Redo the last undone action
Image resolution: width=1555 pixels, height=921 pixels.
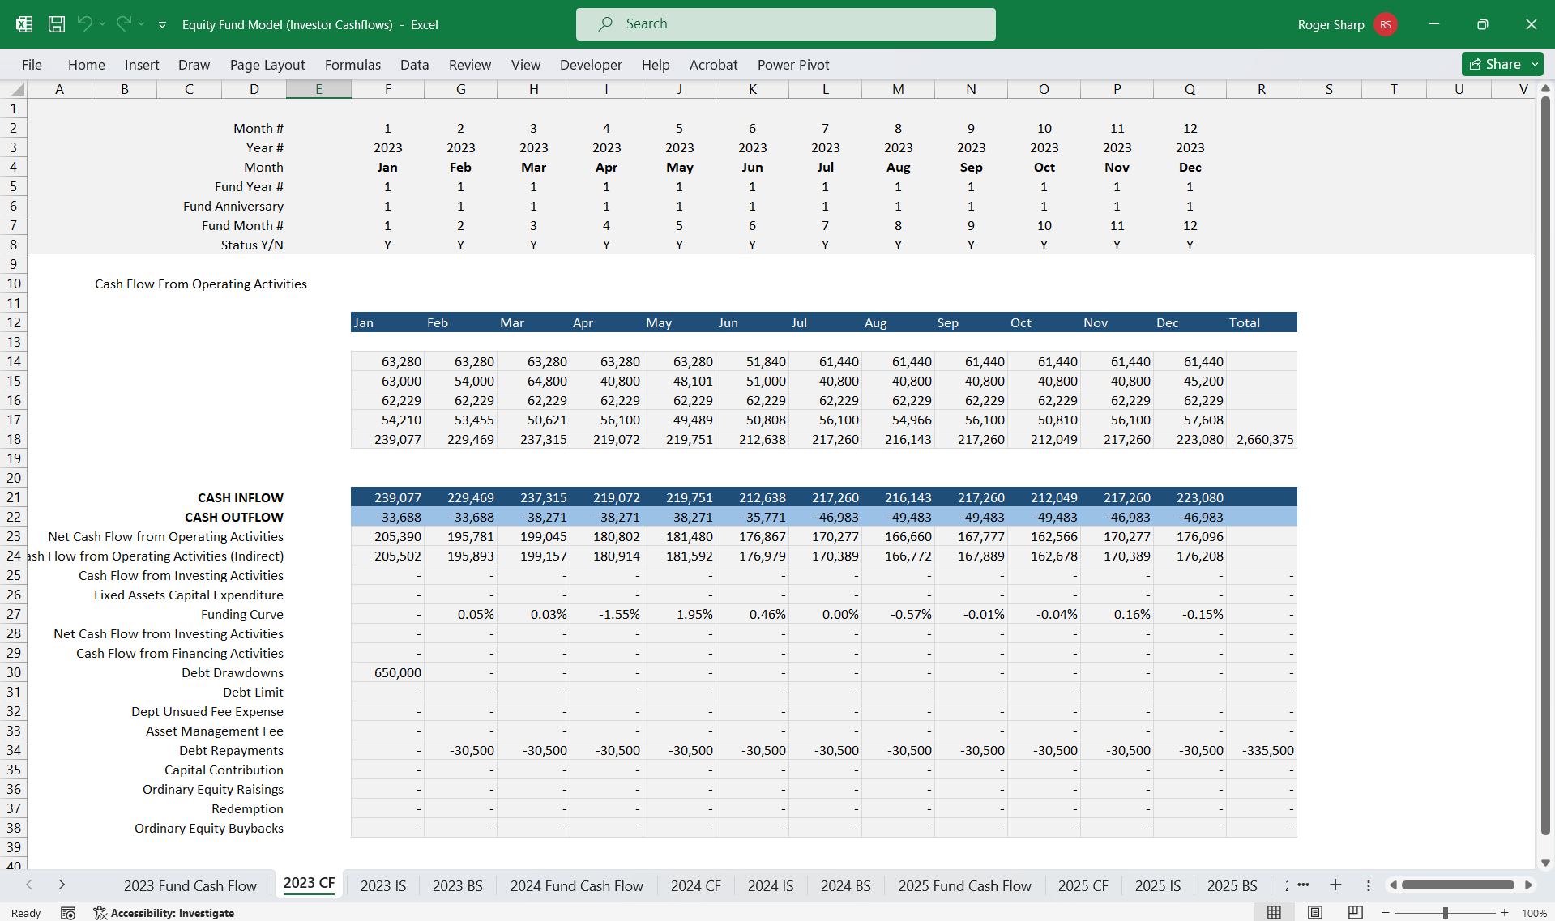[123, 24]
